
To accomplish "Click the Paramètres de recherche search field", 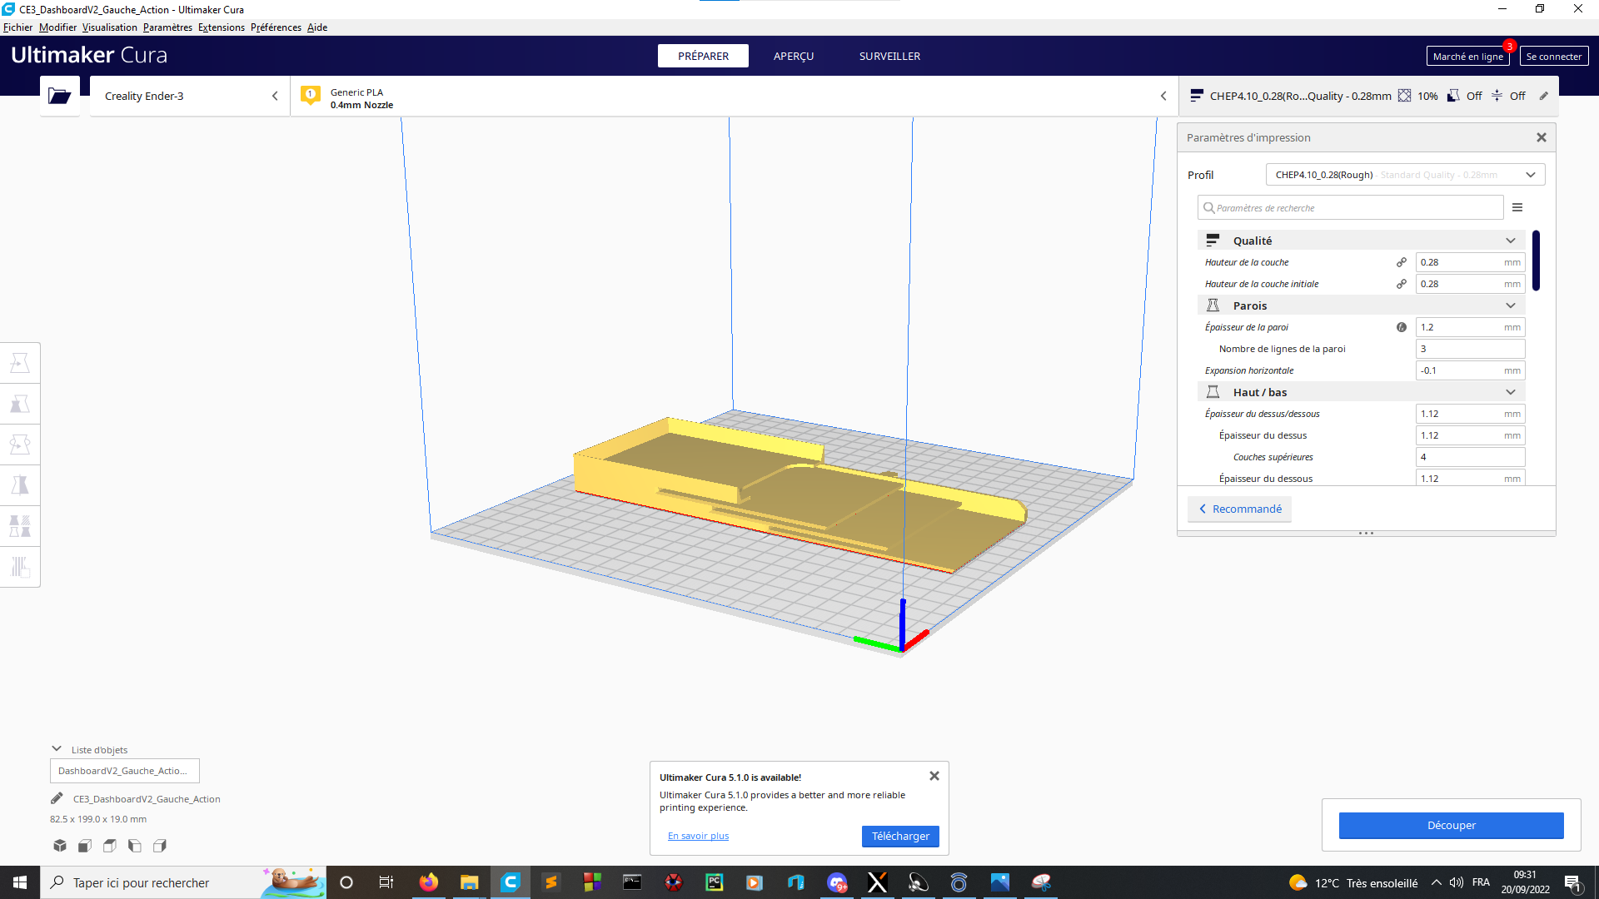I will 1350,207.
